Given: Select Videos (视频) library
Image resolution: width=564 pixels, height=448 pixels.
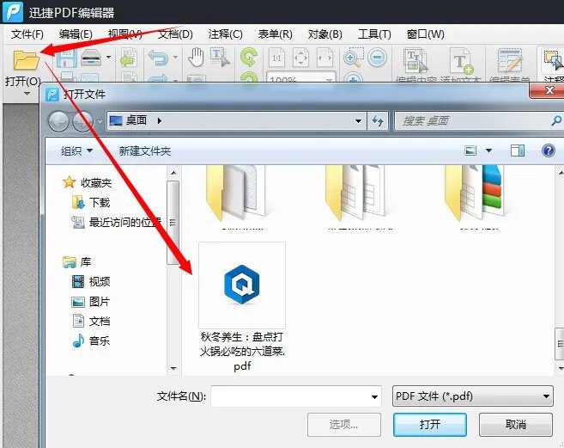Looking at the screenshot, I should [x=91, y=281].
